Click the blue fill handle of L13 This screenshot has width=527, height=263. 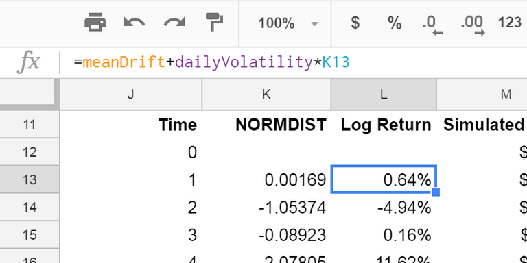click(x=436, y=192)
